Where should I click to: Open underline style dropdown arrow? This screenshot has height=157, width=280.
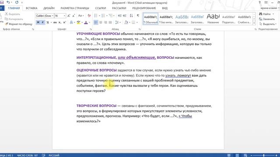pos(51,22)
